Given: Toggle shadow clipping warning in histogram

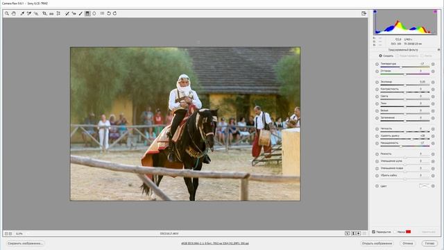Looking at the screenshot, I should (x=375, y=12).
